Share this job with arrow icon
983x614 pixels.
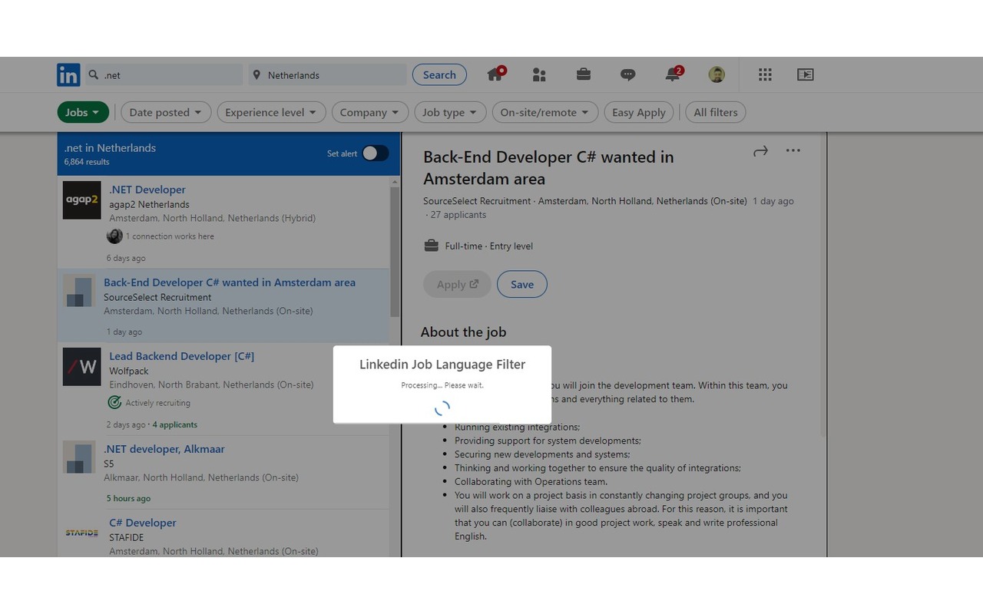tap(760, 151)
